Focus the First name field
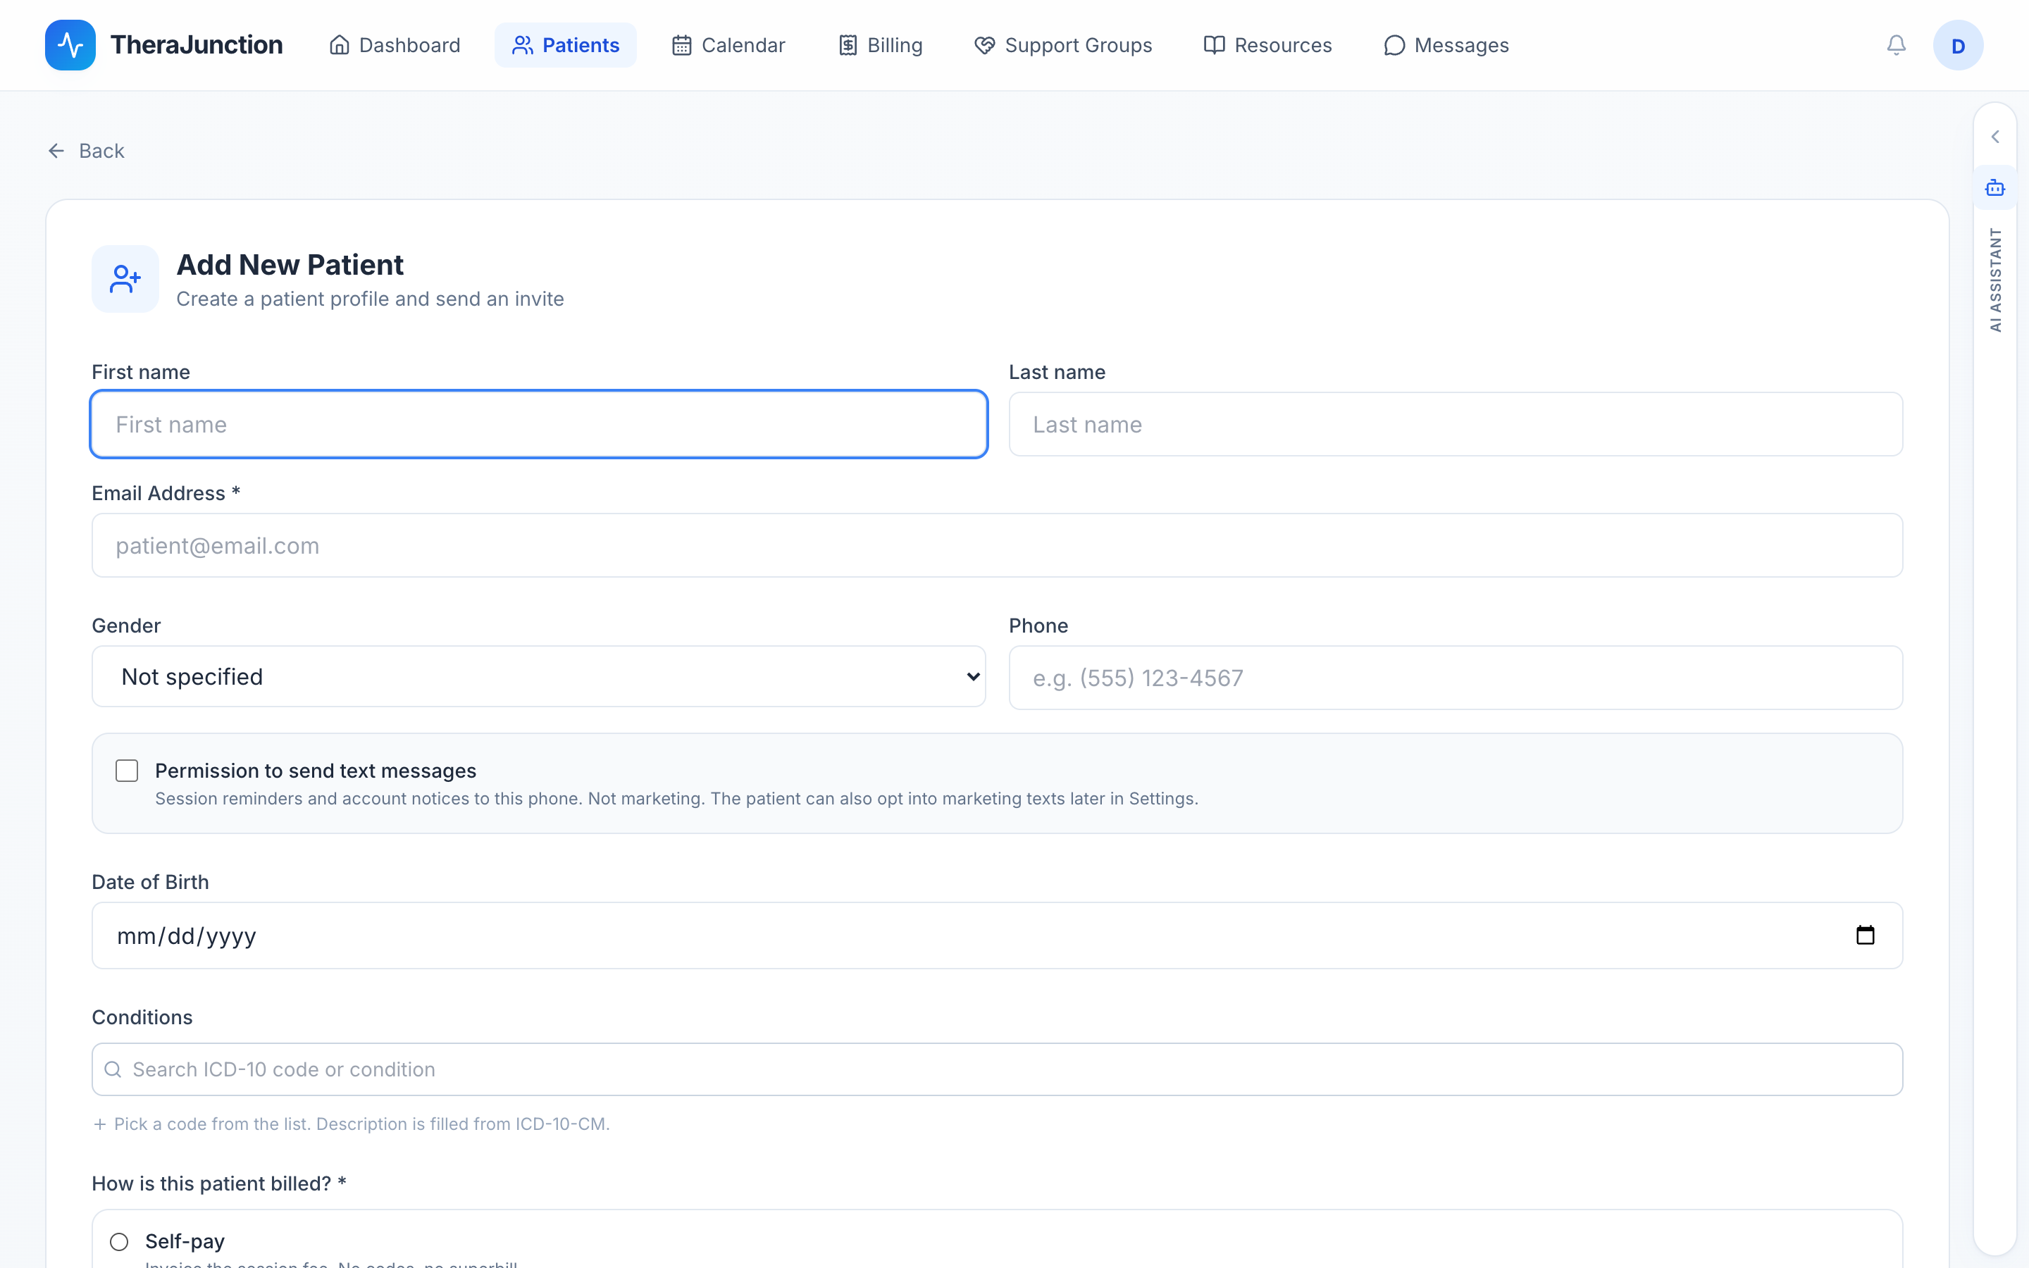 539,424
